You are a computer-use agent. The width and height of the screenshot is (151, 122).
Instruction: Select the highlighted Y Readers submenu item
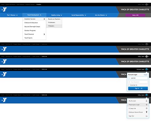[x=54, y=26]
